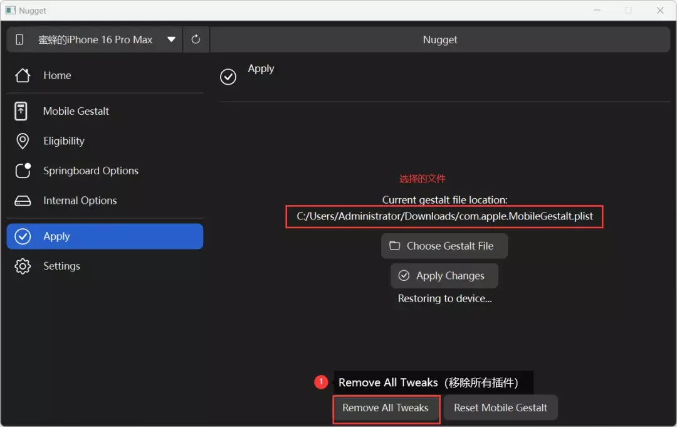
Task: Click the Apply checkmark icon in sidebar
Action: pyautogui.click(x=23, y=236)
